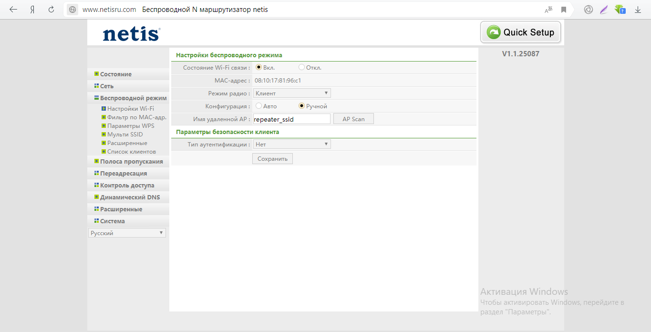Reload the page with refresh icon
This screenshot has width=651, height=332.
[x=52, y=10]
